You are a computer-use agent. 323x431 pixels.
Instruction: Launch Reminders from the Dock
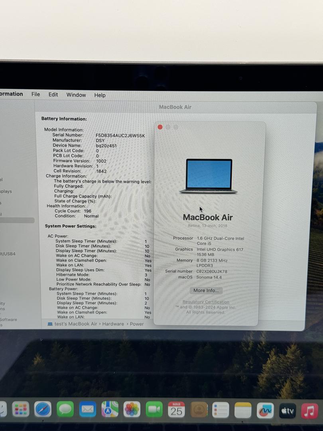221,410
